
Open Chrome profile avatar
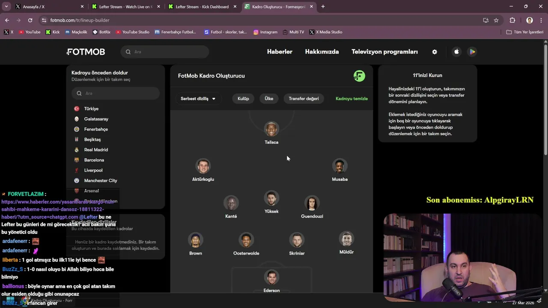pyautogui.click(x=530, y=20)
